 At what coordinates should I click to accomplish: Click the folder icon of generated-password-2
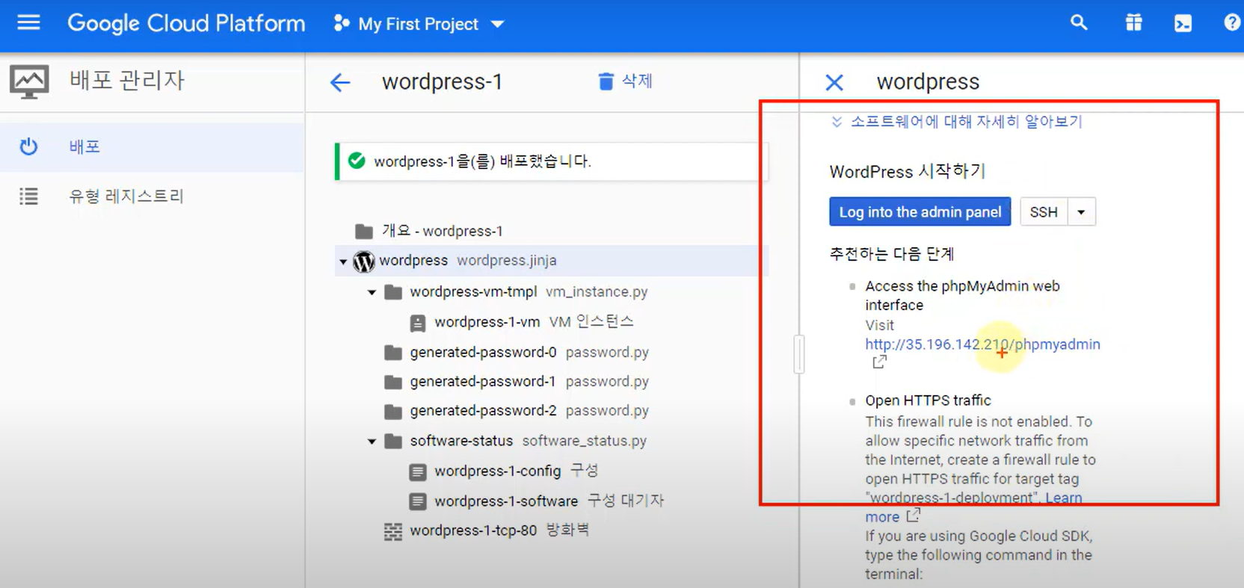393,411
